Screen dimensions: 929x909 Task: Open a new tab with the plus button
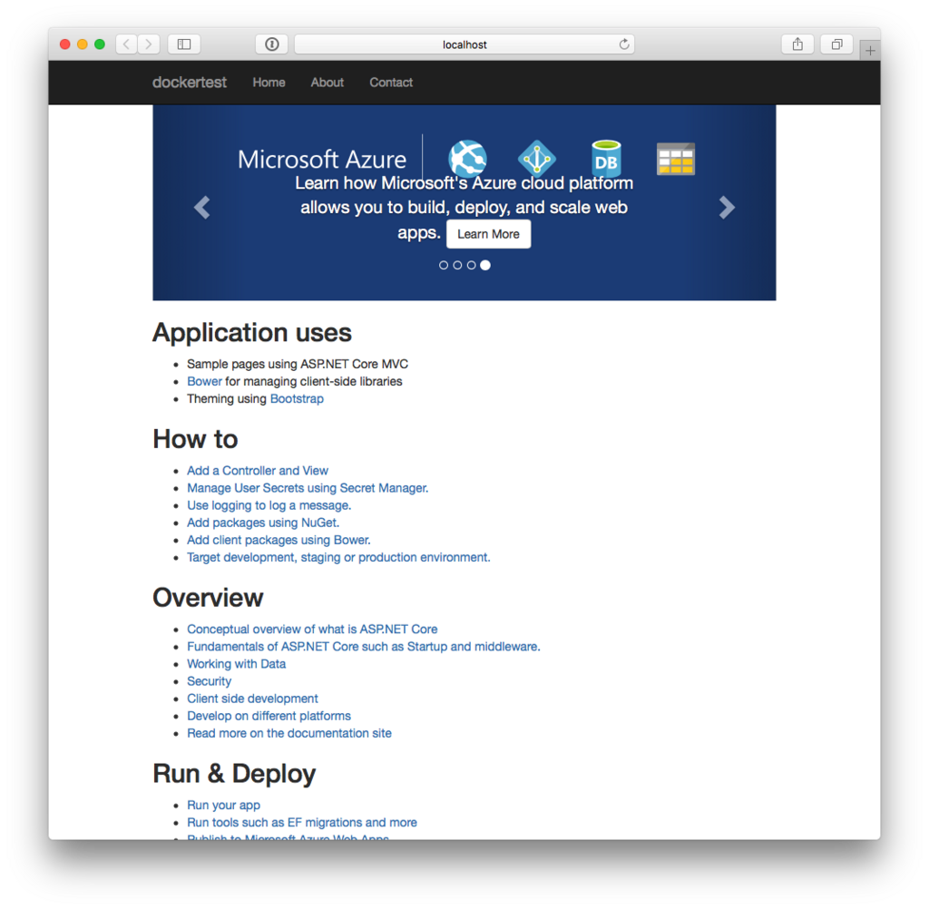pos(870,51)
